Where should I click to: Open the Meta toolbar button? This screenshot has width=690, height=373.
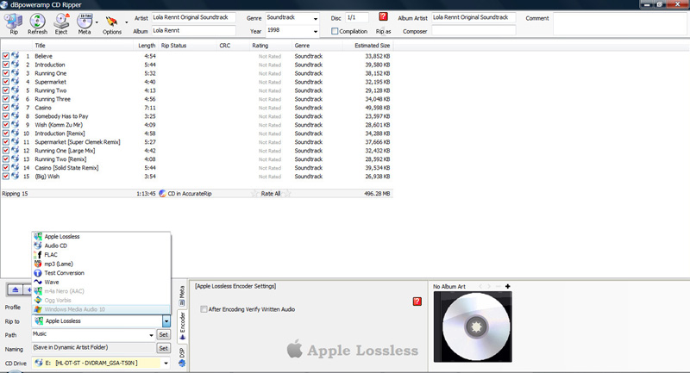(85, 22)
